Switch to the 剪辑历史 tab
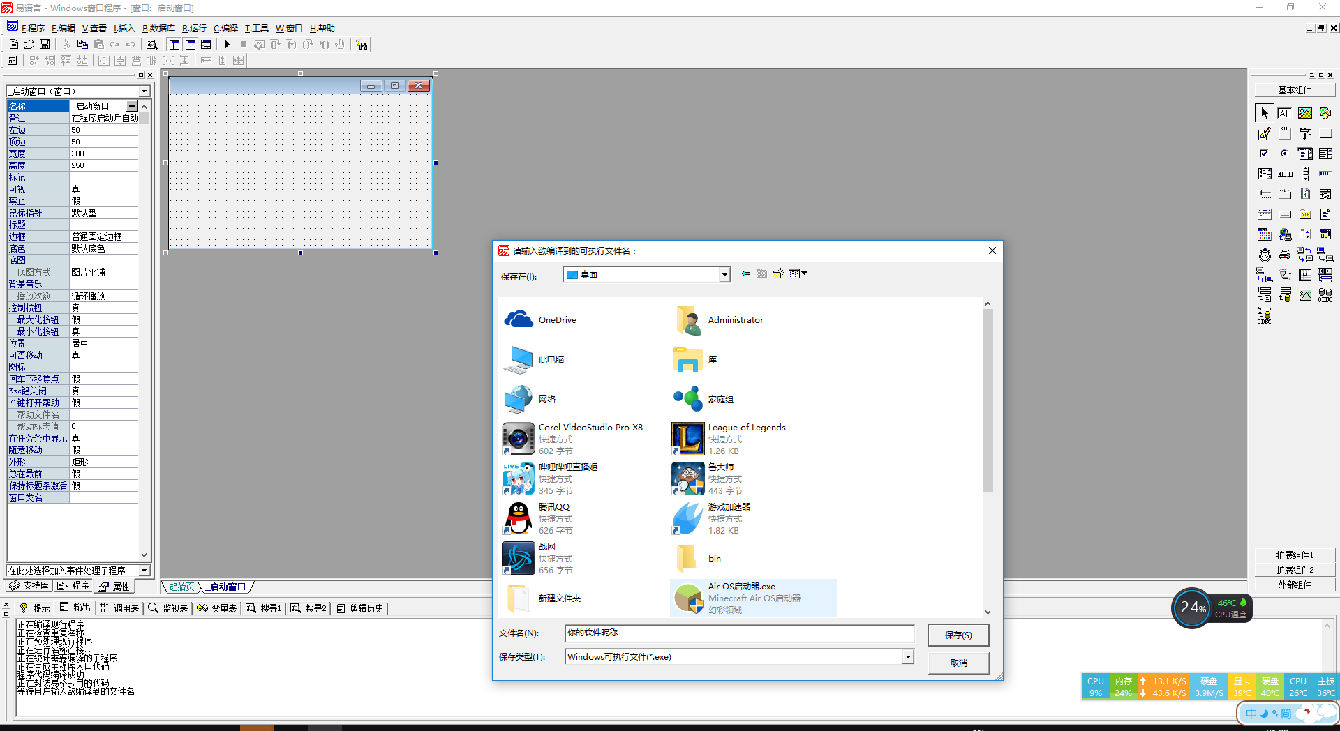The height and width of the screenshot is (731, 1340). point(360,608)
